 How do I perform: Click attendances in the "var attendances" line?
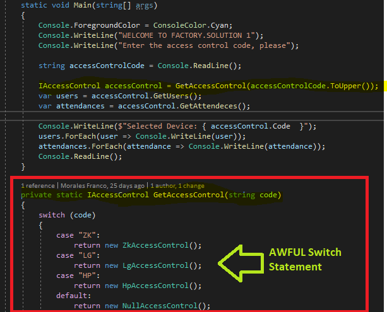[80, 106]
